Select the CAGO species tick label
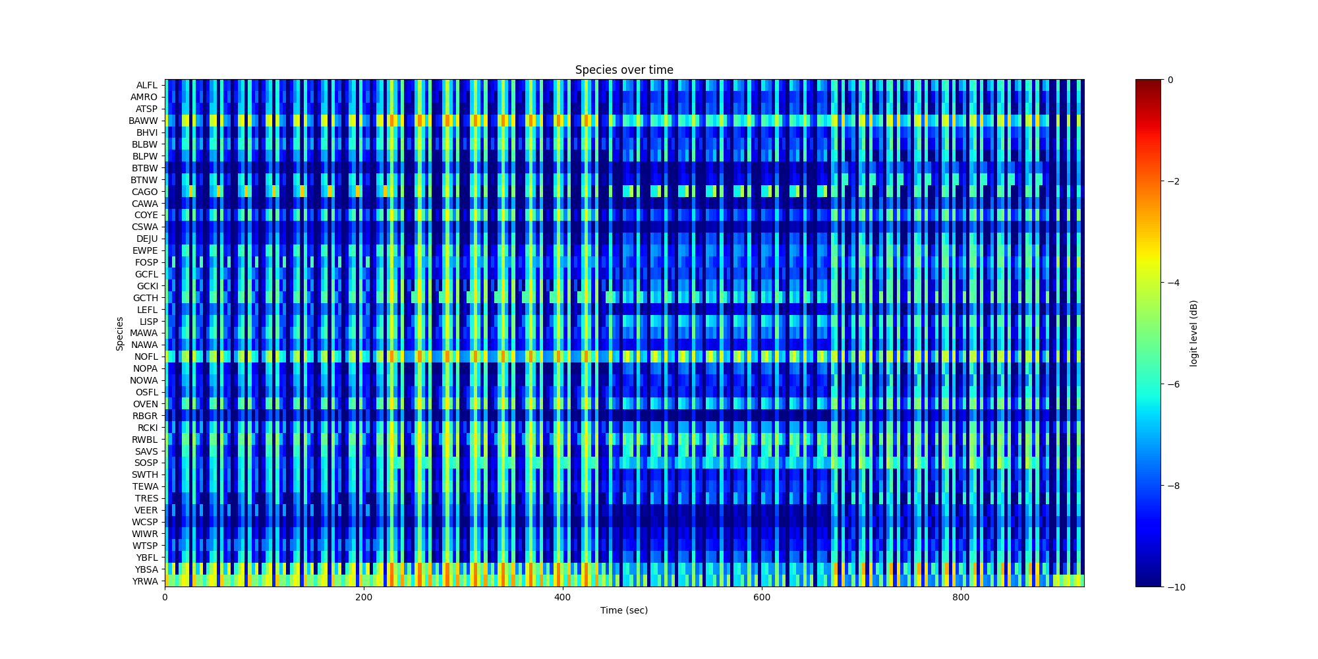 coord(144,192)
